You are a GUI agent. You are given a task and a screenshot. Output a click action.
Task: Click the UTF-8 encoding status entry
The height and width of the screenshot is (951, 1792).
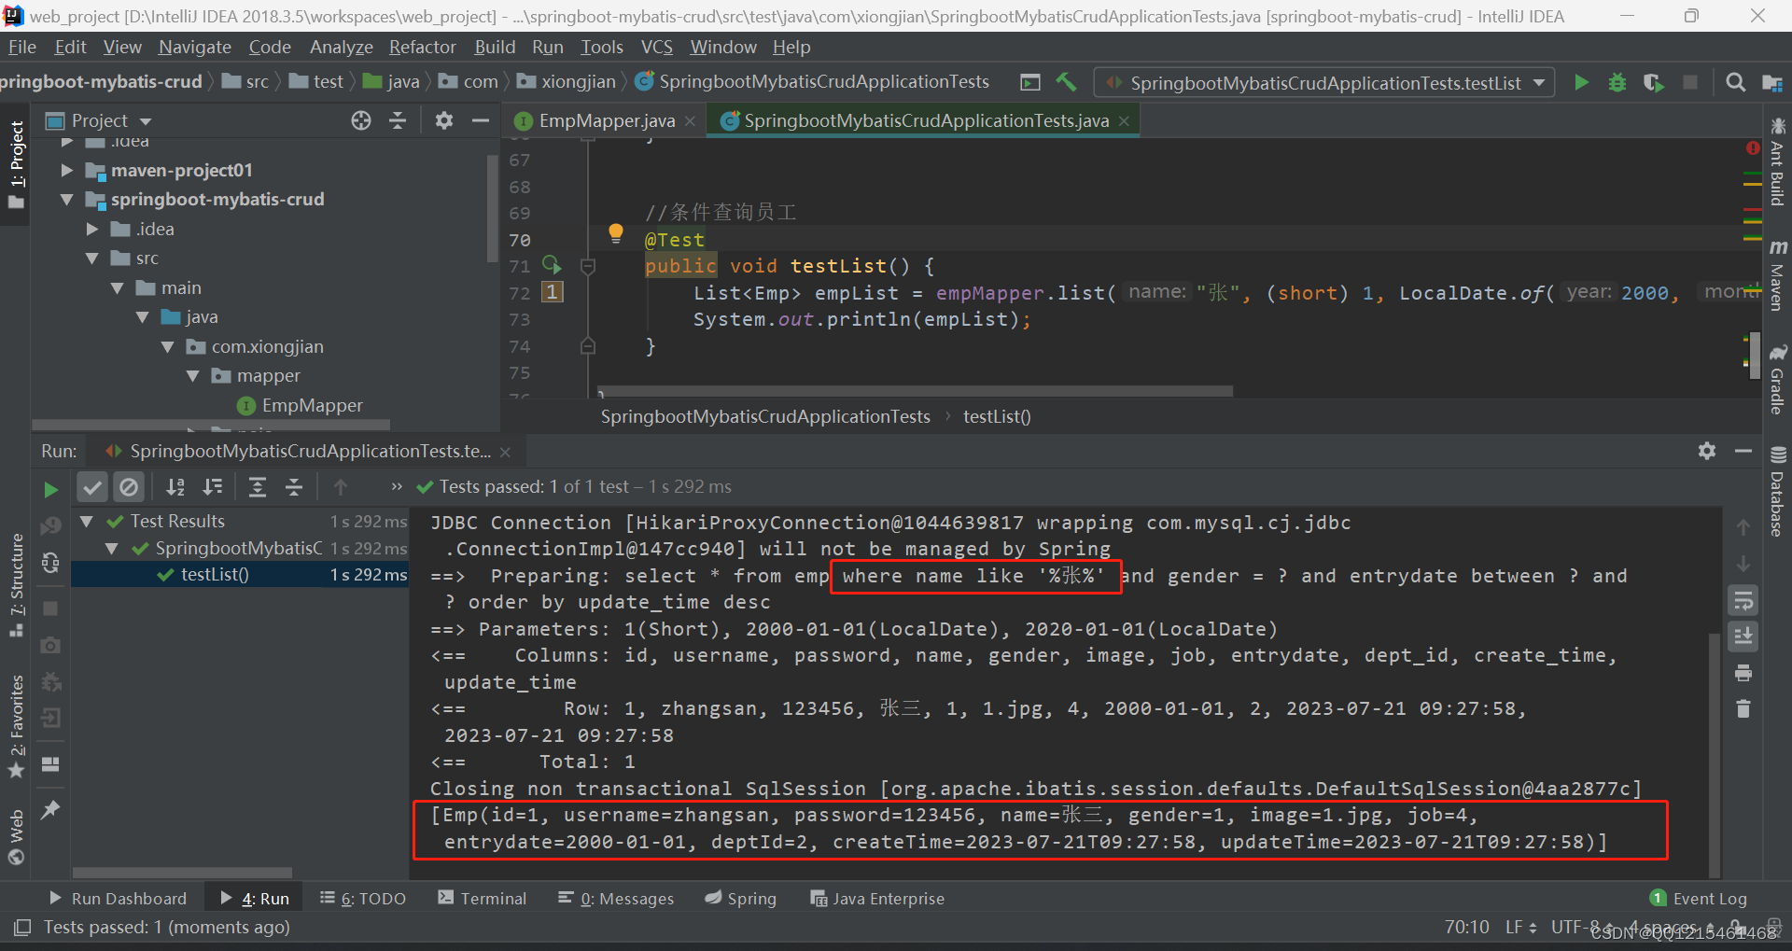pyautogui.click(x=1583, y=927)
